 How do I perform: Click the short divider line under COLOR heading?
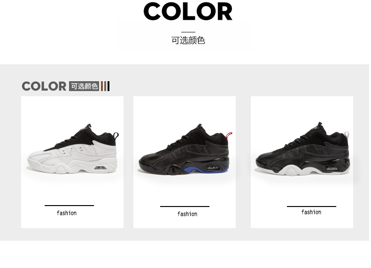[x=188, y=32]
